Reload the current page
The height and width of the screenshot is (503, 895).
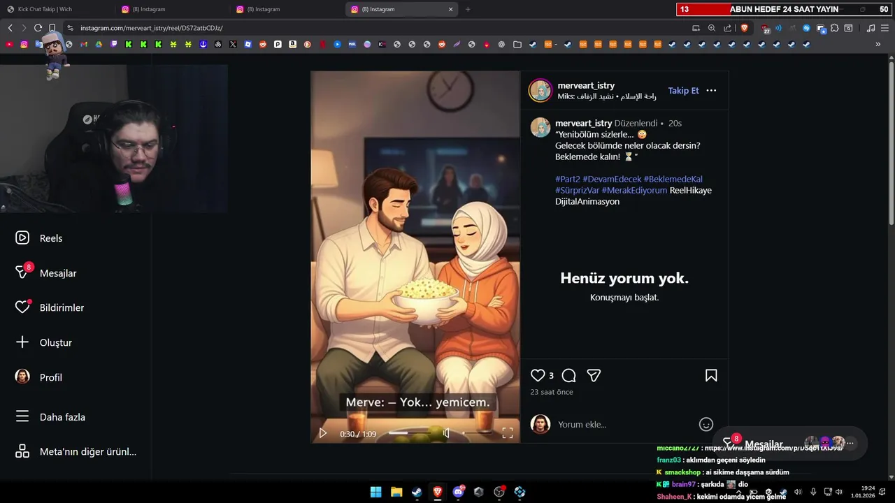click(38, 28)
